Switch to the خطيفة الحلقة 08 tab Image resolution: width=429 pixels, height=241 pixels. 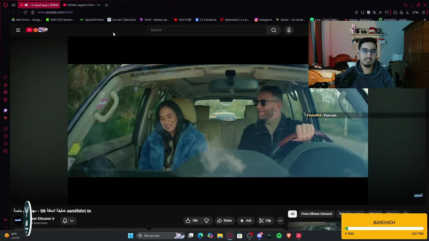click(39, 5)
